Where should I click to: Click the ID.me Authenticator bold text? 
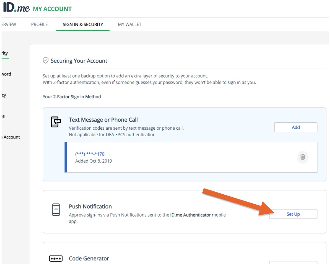click(x=190, y=215)
